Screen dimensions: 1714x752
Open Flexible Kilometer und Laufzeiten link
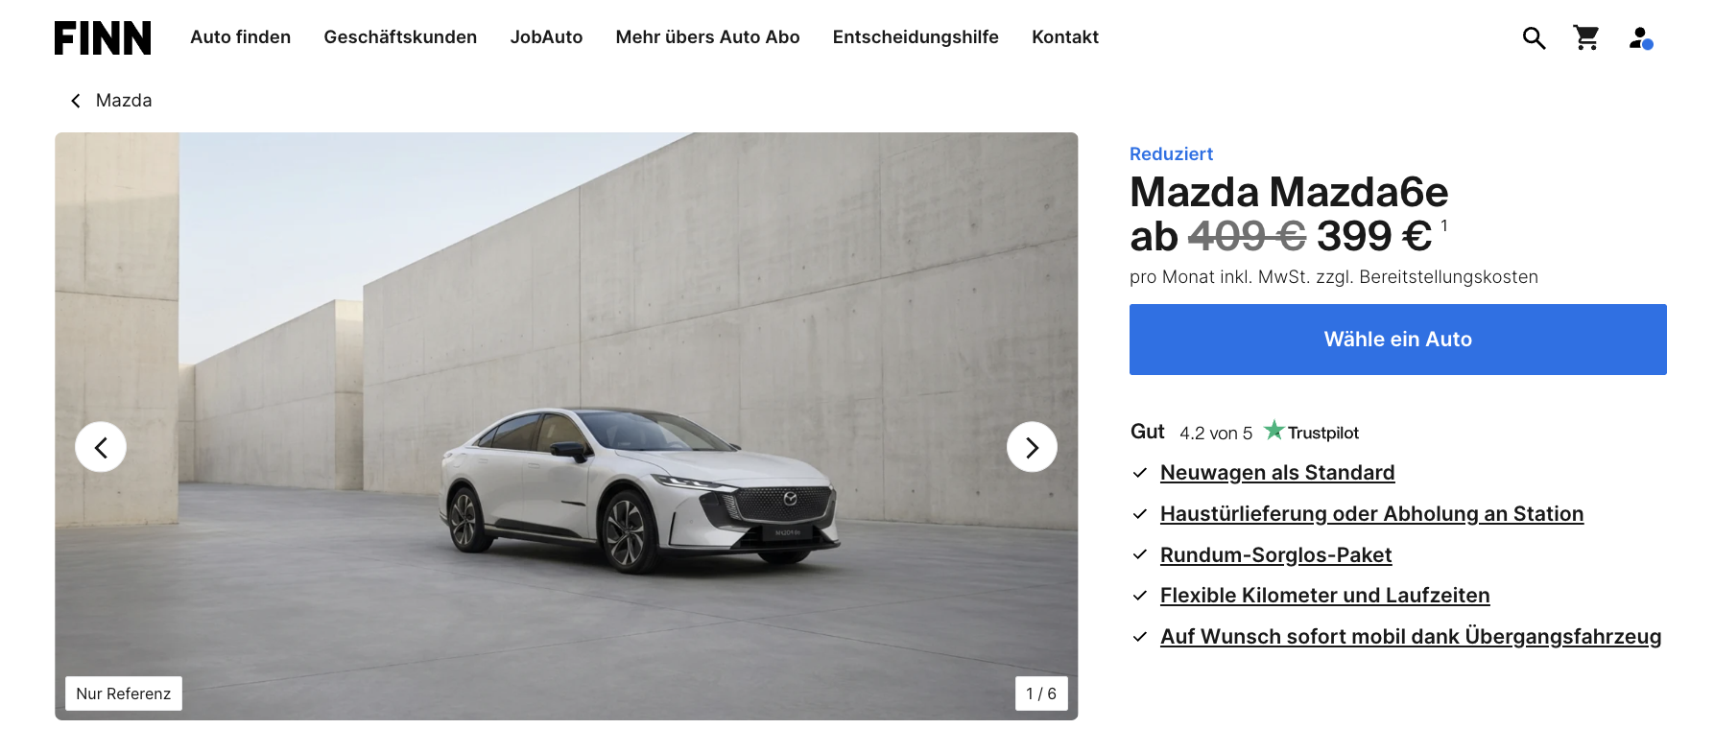point(1324,596)
